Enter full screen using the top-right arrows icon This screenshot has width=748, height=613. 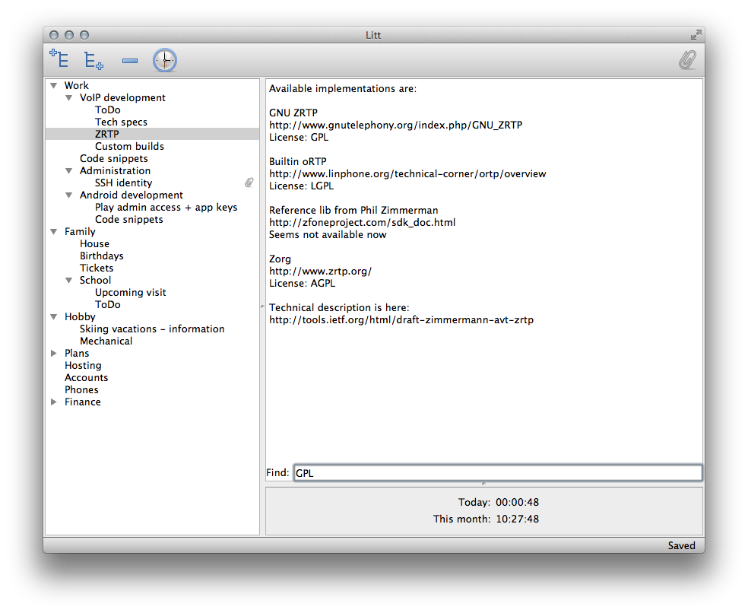(696, 35)
